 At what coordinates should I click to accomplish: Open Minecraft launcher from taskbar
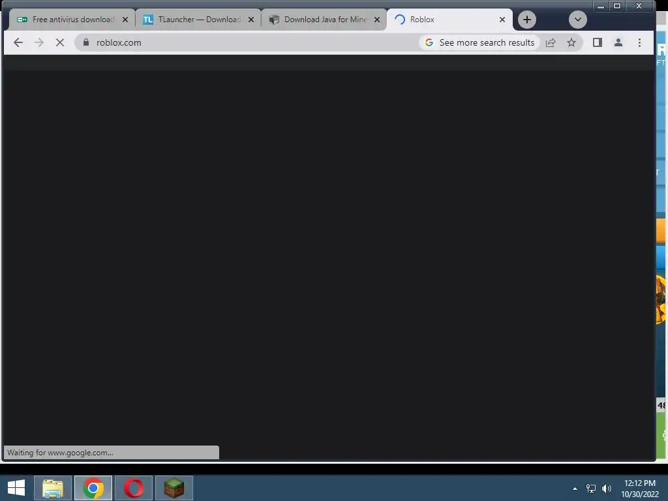[x=174, y=488]
